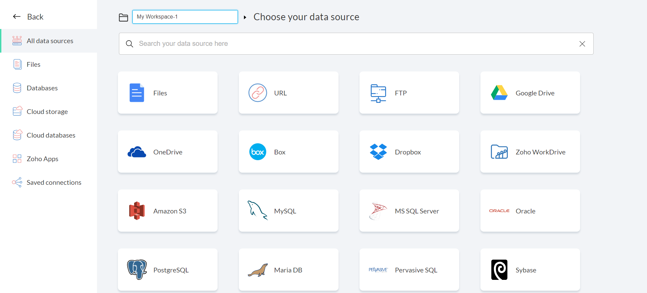
Task: Open All data sources category
Action: coord(49,41)
